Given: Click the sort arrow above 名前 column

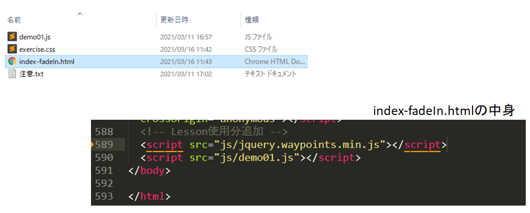Looking at the screenshot, I should click(x=80, y=14).
